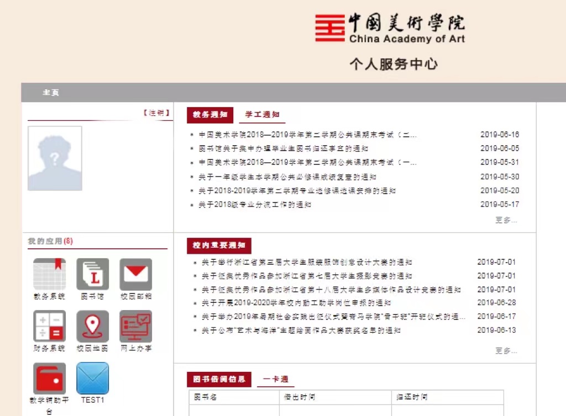566x416 pixels.
Task: Click 主页 in the navigation bar
Action: (x=51, y=93)
